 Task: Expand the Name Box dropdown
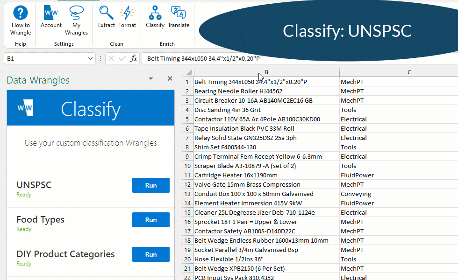pos(91,59)
